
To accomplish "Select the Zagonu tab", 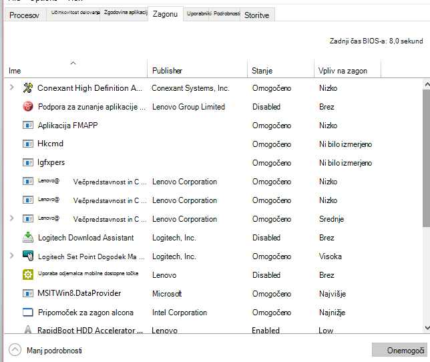I will [x=166, y=14].
